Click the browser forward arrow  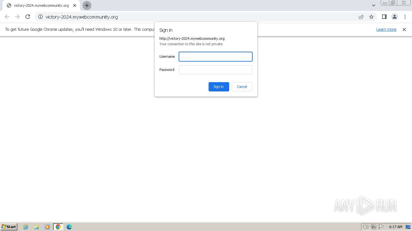[17, 17]
